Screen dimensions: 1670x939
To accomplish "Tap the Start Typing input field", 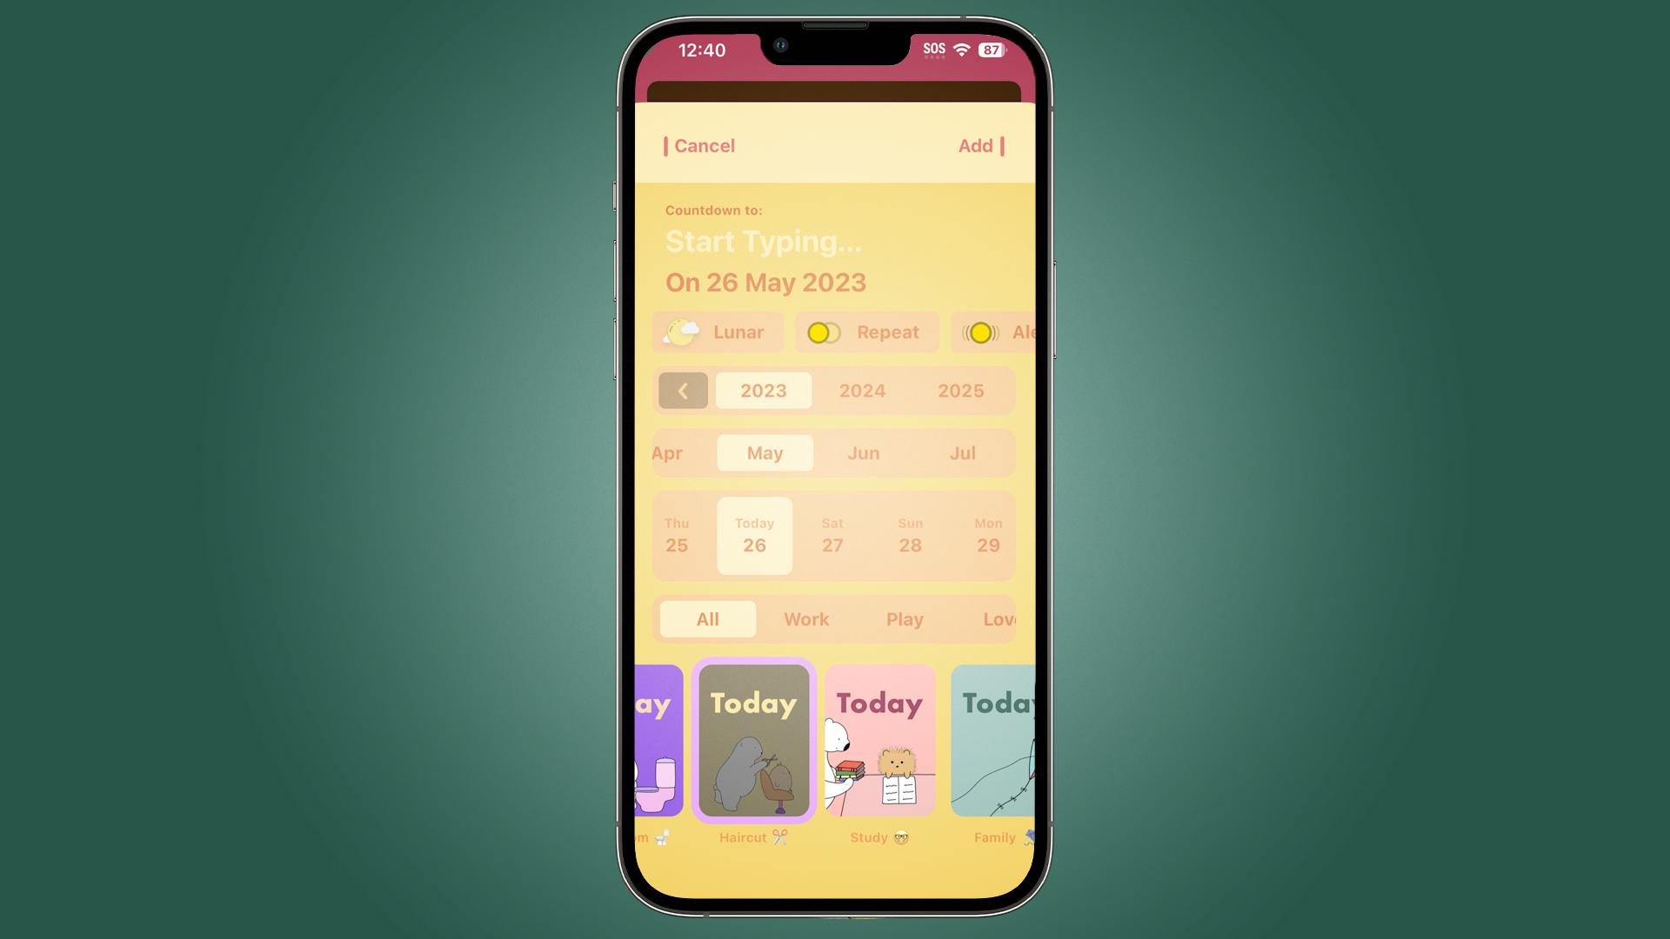I will pyautogui.click(x=764, y=241).
